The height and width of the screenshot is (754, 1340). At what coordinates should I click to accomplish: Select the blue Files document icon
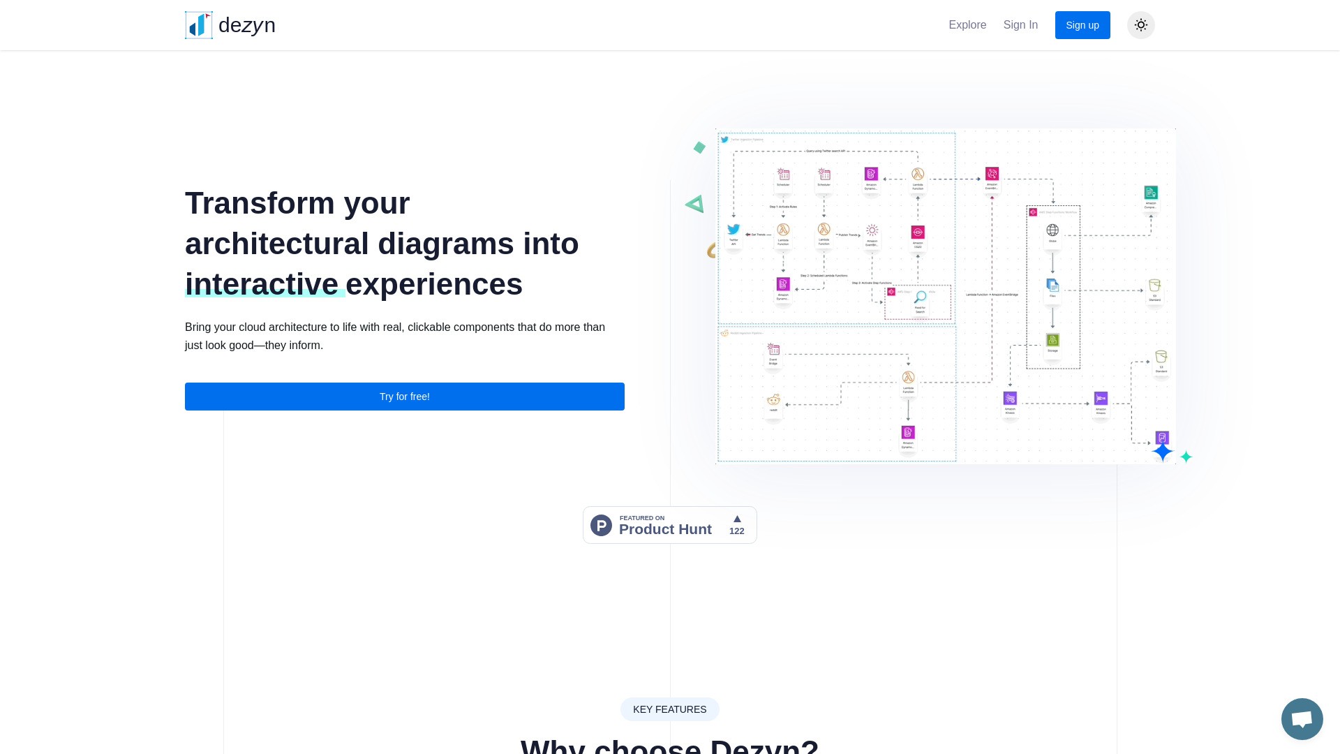pyautogui.click(x=1052, y=285)
